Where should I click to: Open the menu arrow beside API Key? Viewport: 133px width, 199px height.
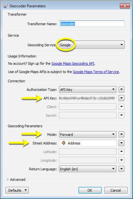122,98
